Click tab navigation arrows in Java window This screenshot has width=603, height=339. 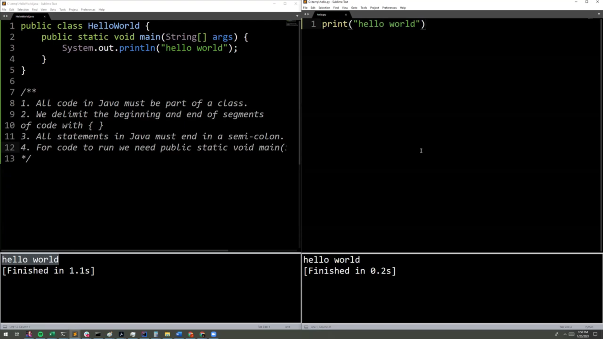(5, 16)
